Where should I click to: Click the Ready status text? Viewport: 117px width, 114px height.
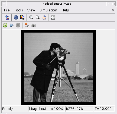tap(8, 109)
